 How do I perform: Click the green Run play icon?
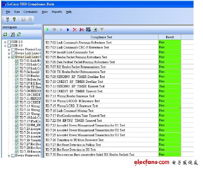(48, 30)
